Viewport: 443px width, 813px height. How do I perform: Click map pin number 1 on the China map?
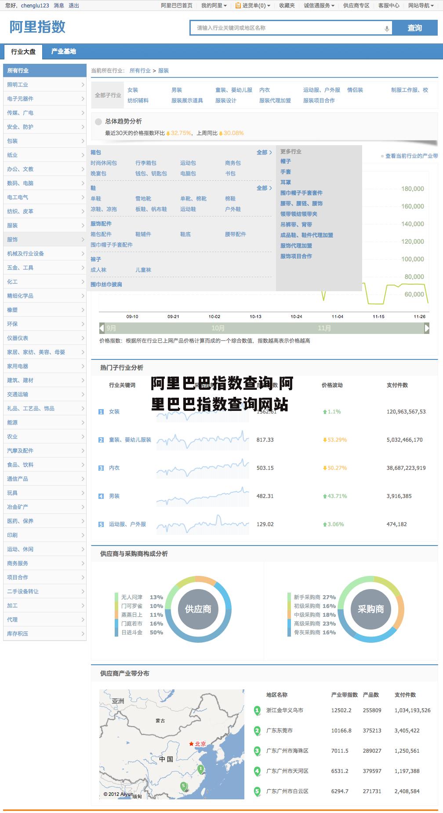coord(201,769)
